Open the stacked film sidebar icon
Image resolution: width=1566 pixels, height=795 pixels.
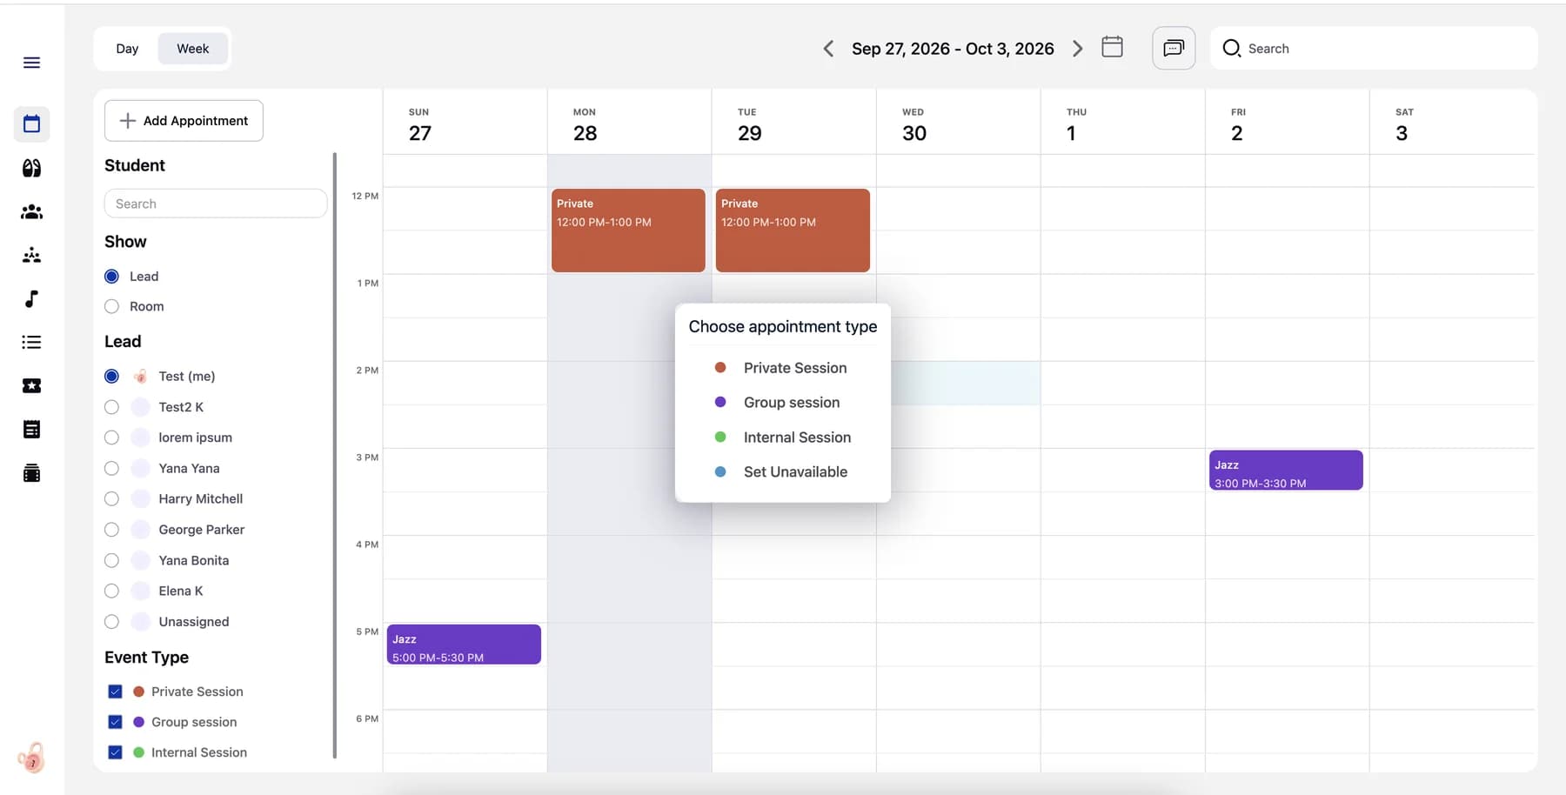pos(31,473)
